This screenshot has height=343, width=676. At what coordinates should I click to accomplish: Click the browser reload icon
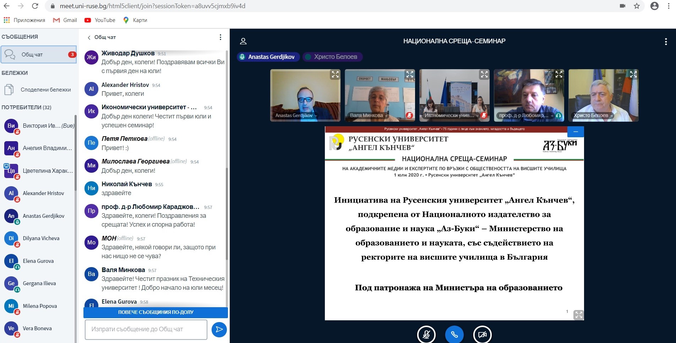[35, 6]
